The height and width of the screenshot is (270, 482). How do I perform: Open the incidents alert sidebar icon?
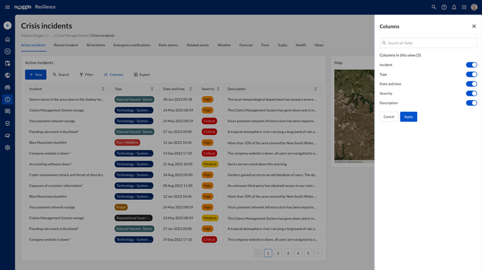click(7, 100)
